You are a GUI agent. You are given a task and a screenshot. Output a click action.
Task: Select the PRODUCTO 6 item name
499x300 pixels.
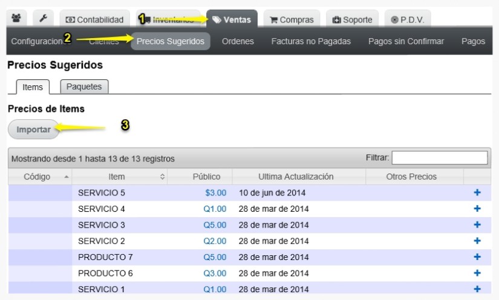pyautogui.click(x=105, y=273)
